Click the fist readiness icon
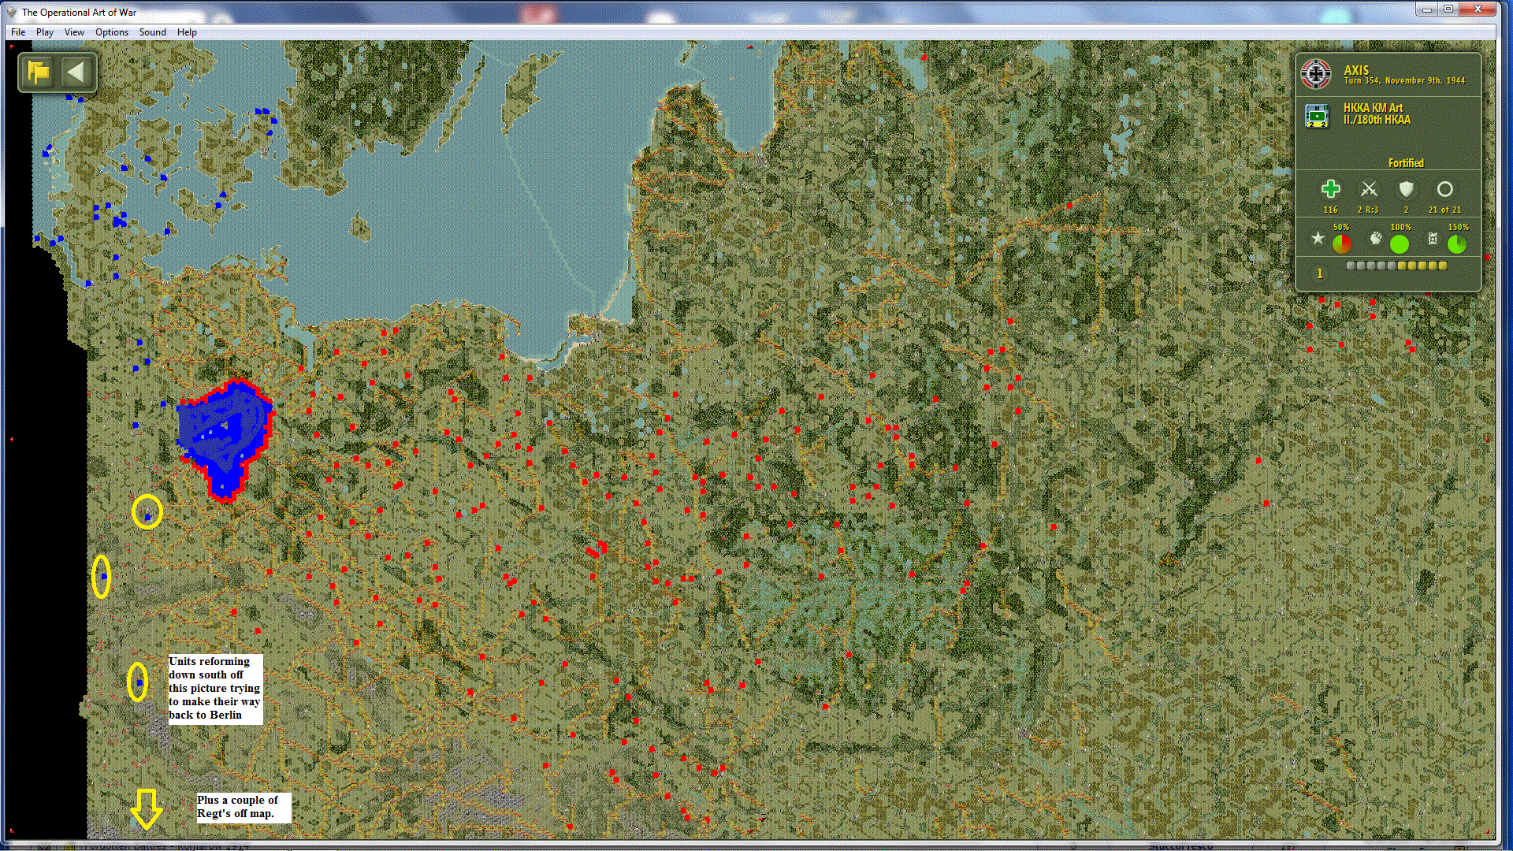1513x851 pixels. pos(1376,238)
